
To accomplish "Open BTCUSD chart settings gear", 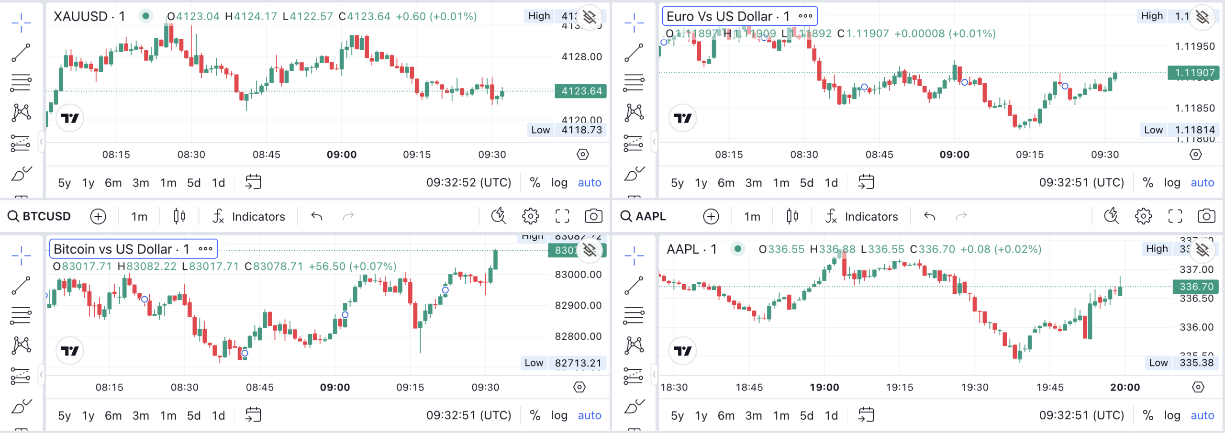I will (530, 216).
